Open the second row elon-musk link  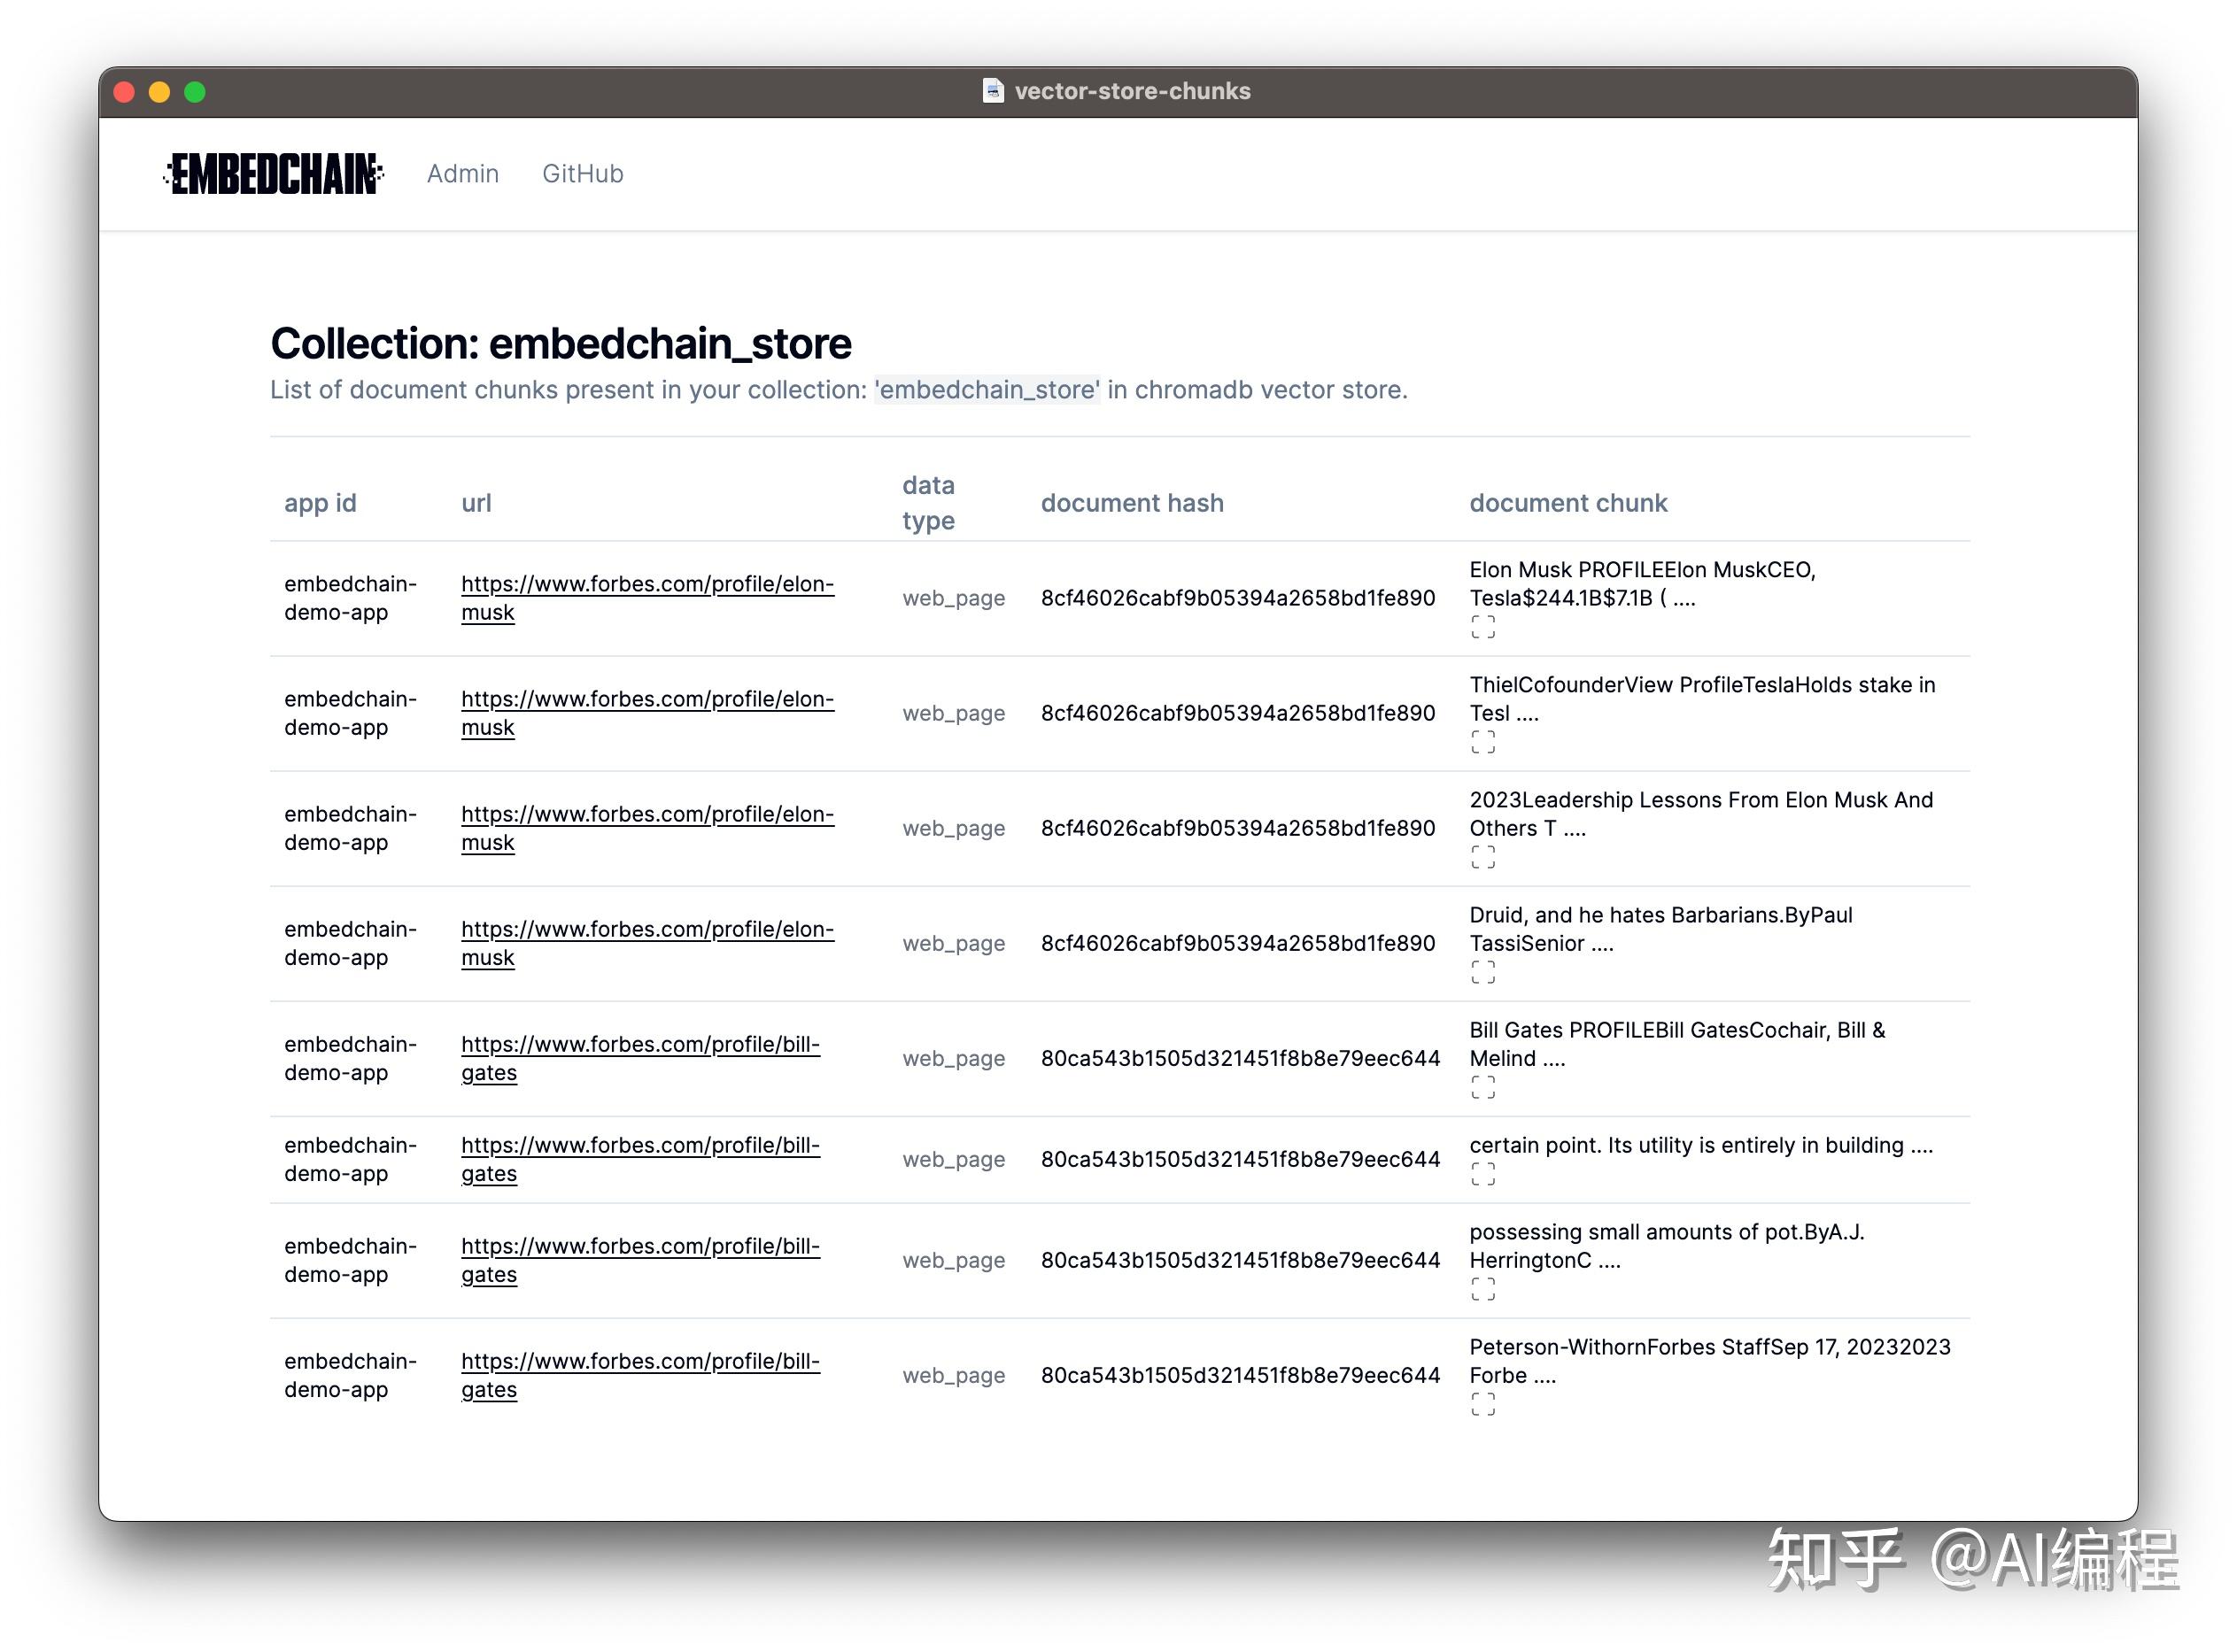coord(646,700)
